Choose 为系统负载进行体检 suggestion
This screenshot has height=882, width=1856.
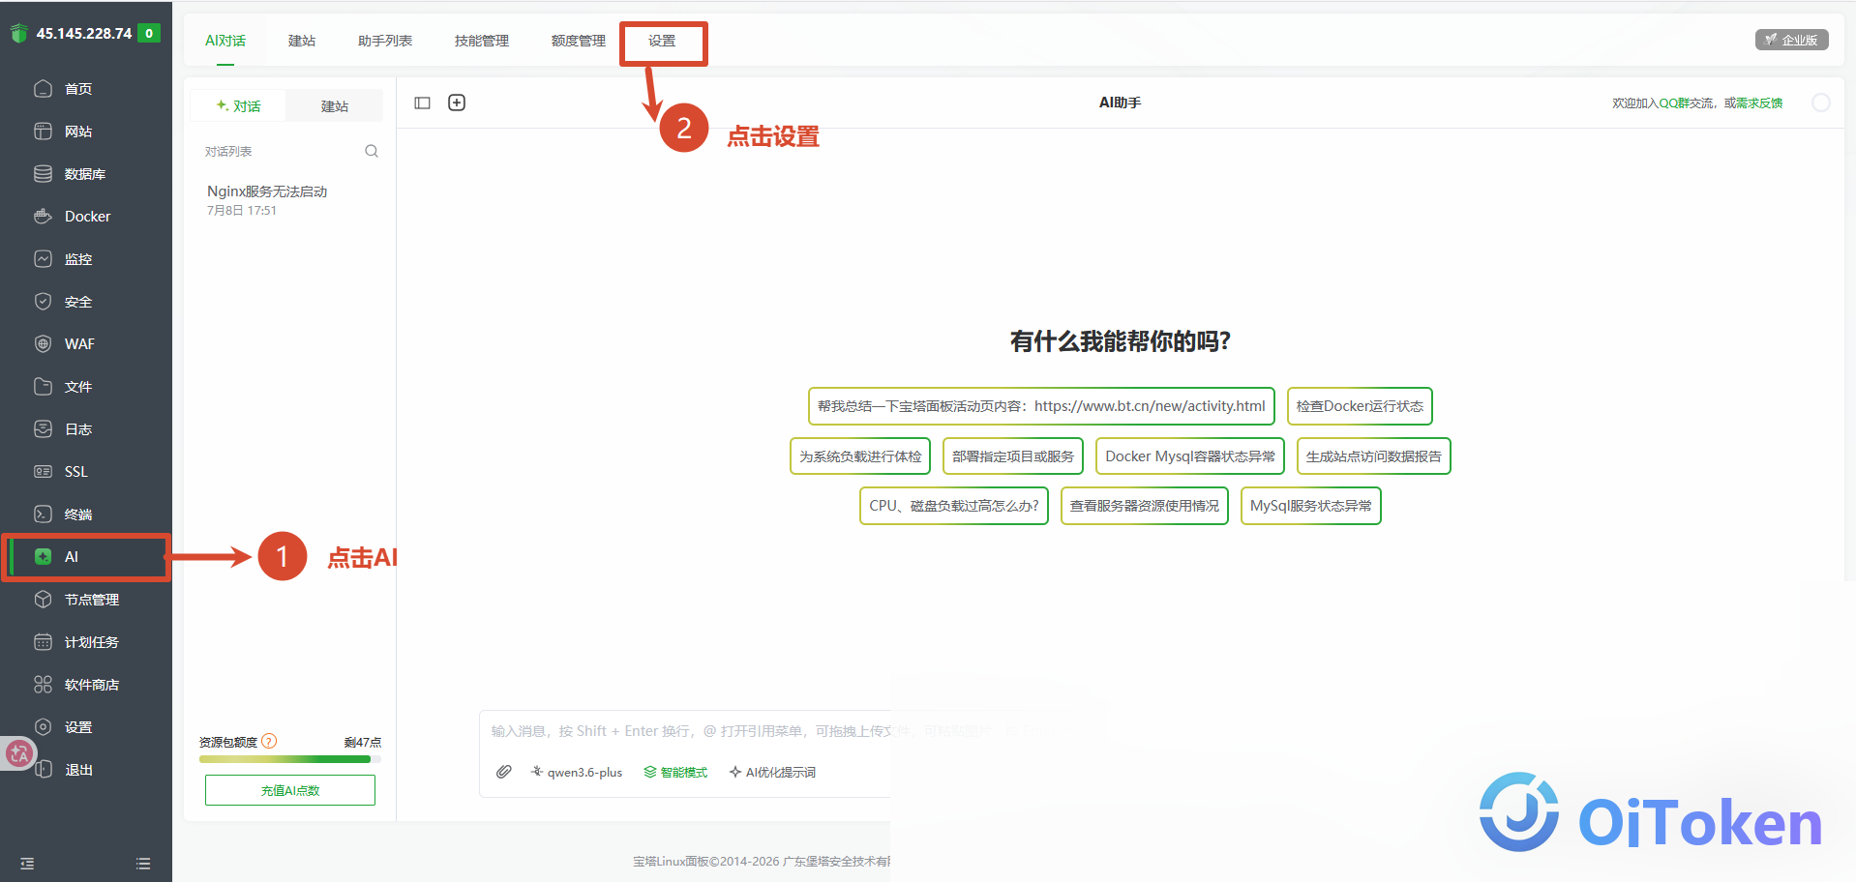[860, 456]
